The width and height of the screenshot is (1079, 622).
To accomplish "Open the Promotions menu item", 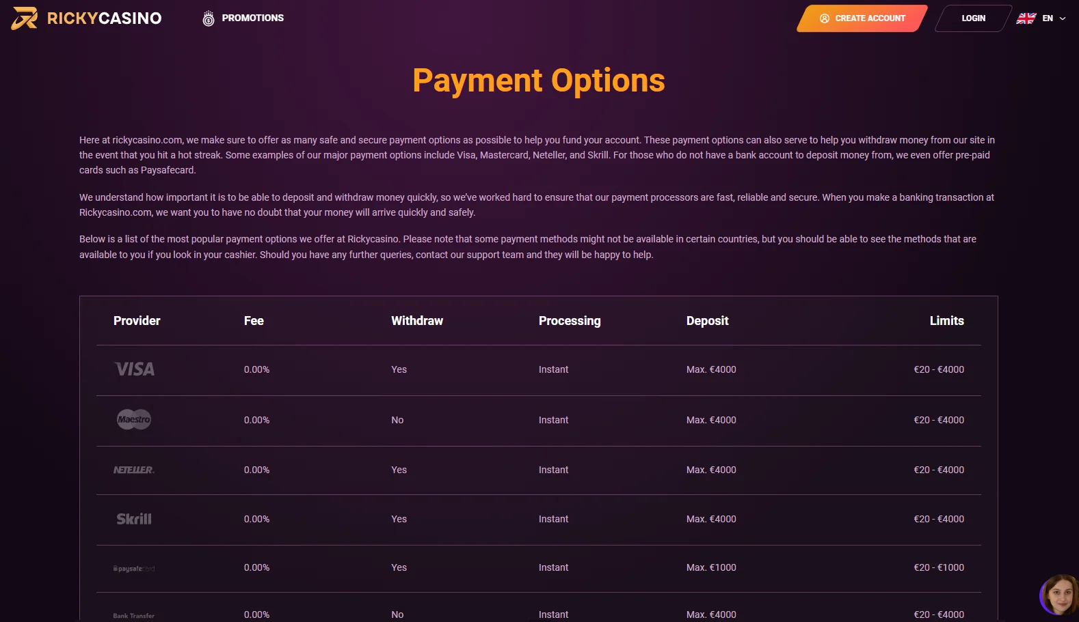I will 252,18.
